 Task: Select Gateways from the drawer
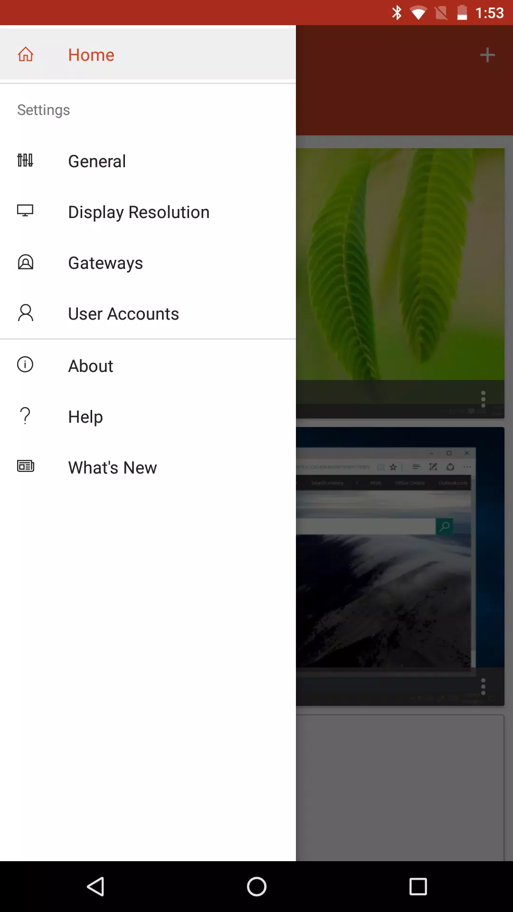(x=148, y=263)
